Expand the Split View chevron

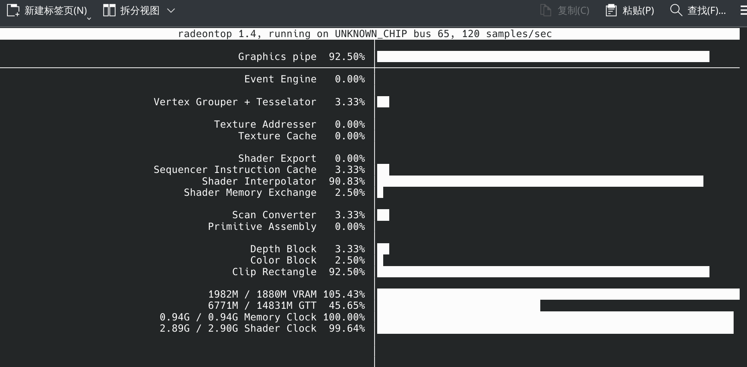click(171, 11)
